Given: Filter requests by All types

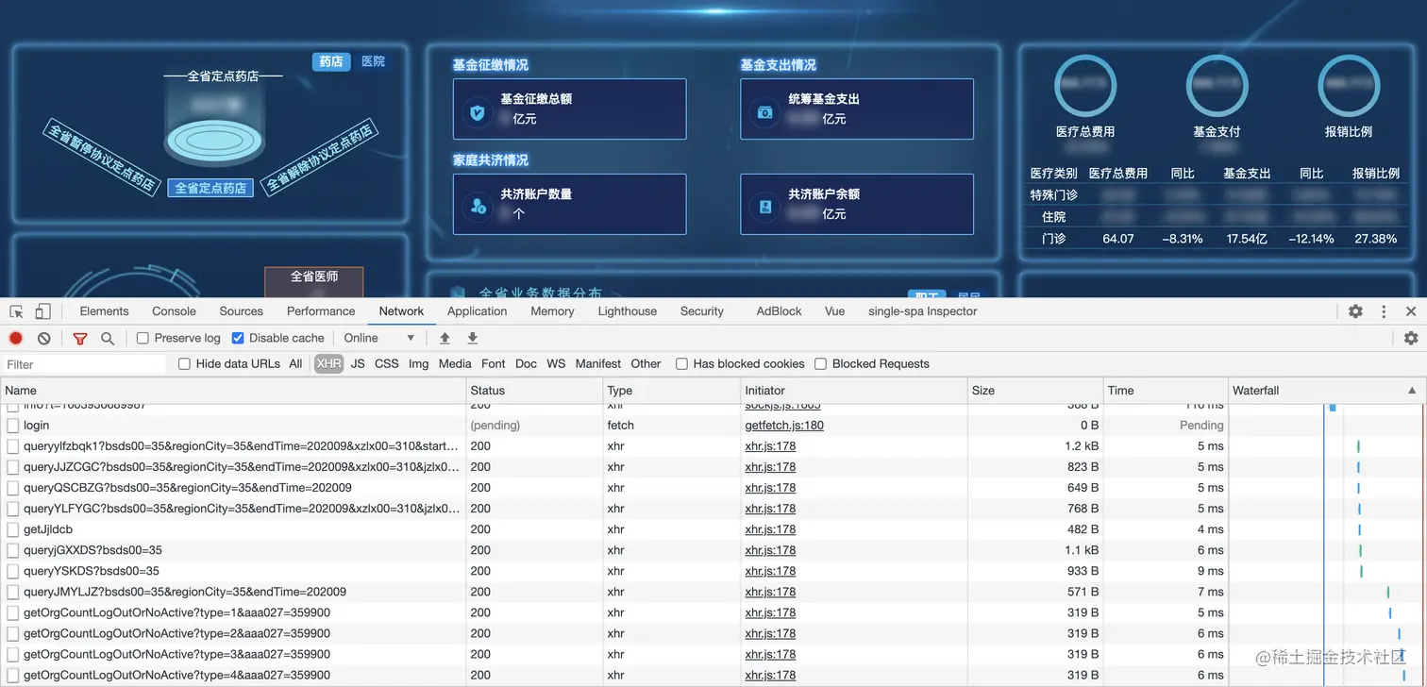Looking at the screenshot, I should pyautogui.click(x=296, y=364).
